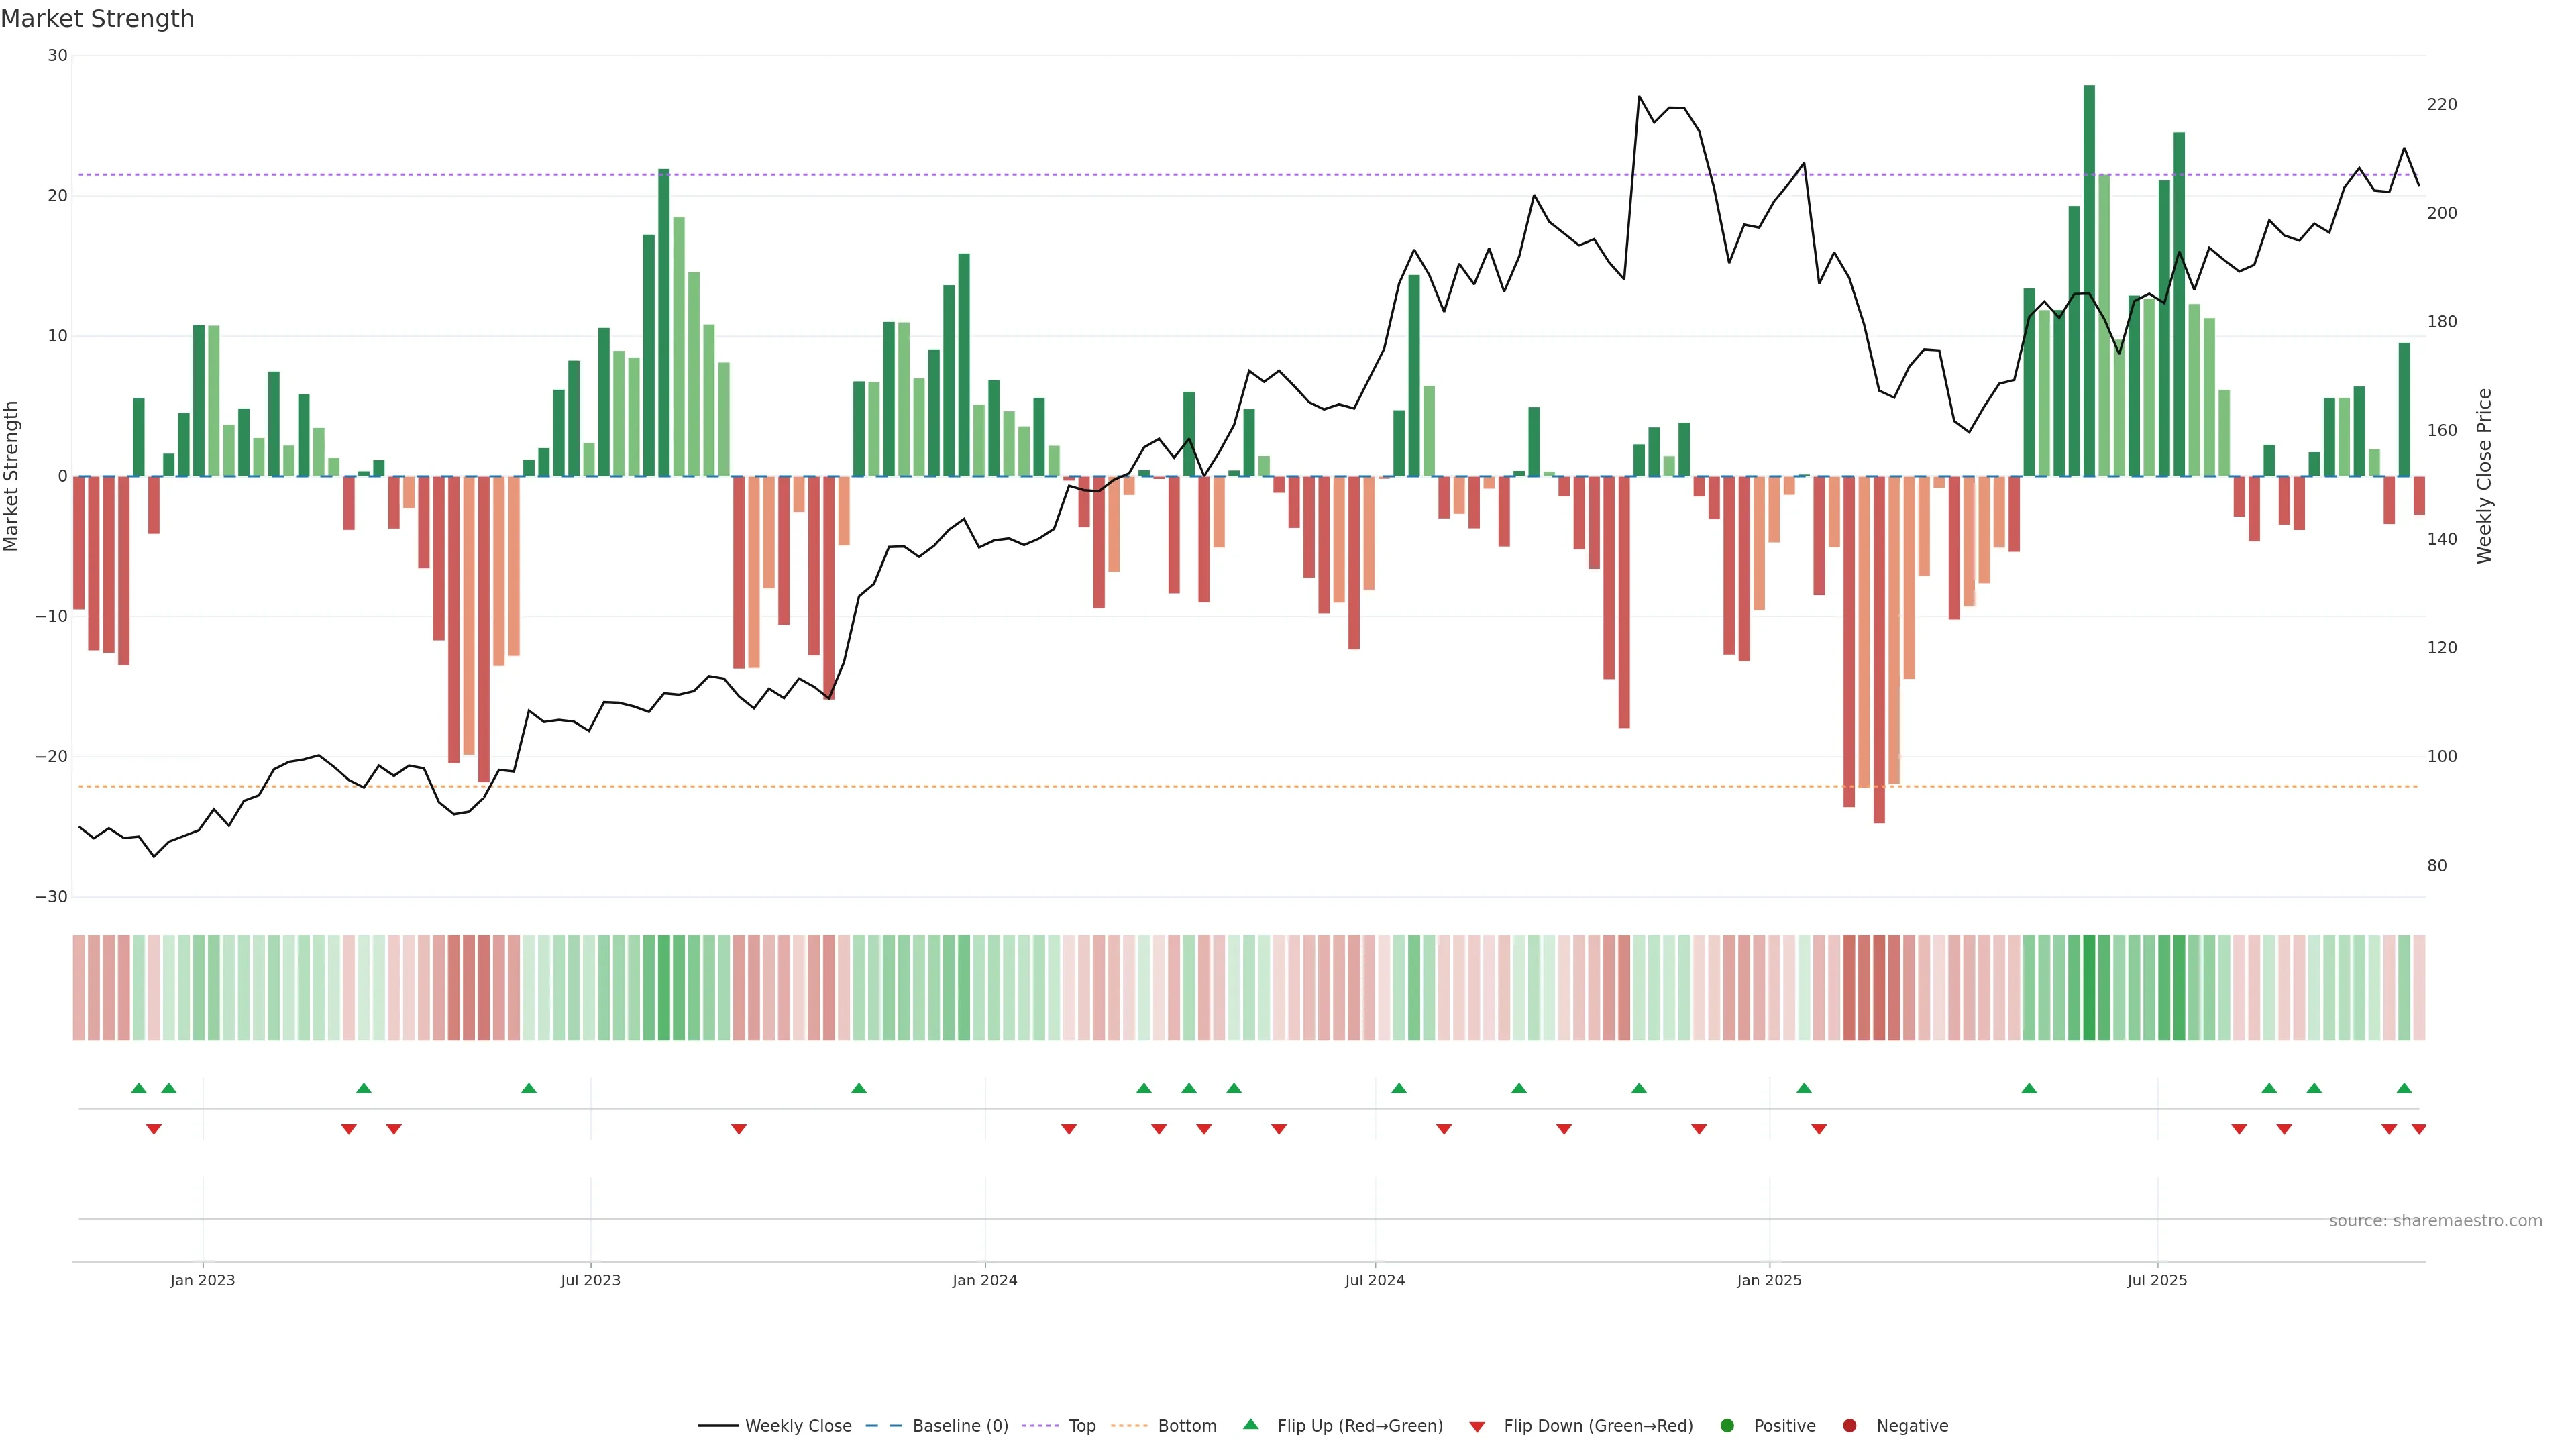This screenshot has height=1449, width=2576.
Task: Click Flip Down red triangle legend icon
Action: pyautogui.click(x=1477, y=1427)
